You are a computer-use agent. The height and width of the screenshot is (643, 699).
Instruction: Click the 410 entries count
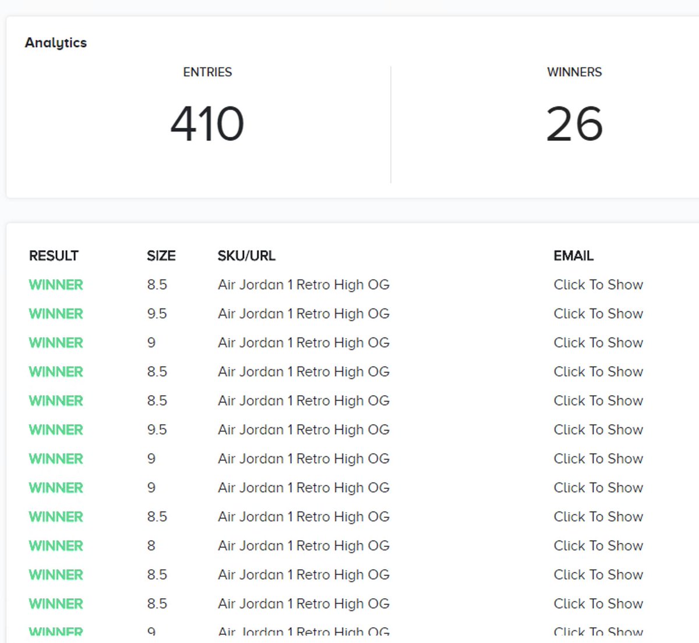tap(207, 123)
